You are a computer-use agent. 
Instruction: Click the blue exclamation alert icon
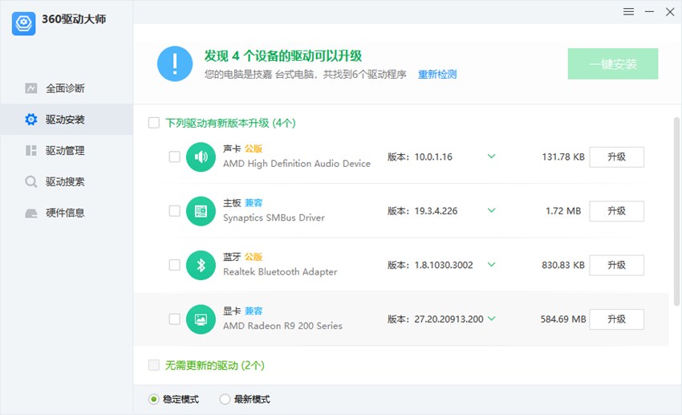click(x=175, y=63)
